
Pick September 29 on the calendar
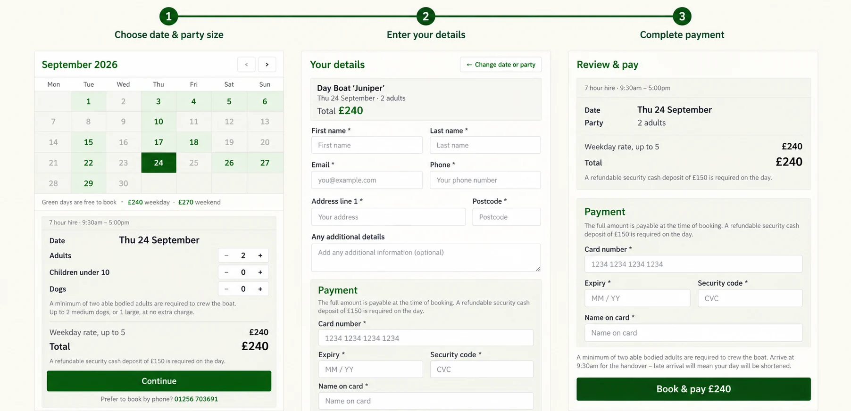pos(88,183)
